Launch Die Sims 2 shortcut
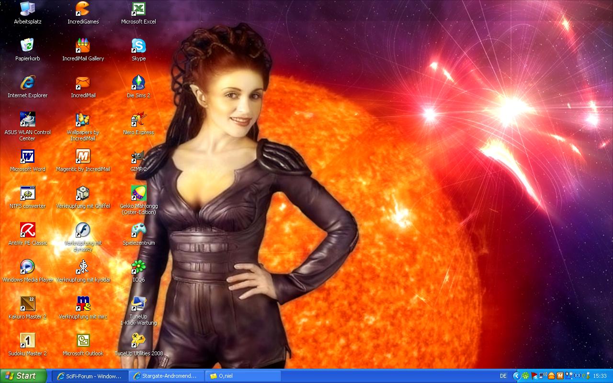The image size is (613, 383). click(138, 83)
